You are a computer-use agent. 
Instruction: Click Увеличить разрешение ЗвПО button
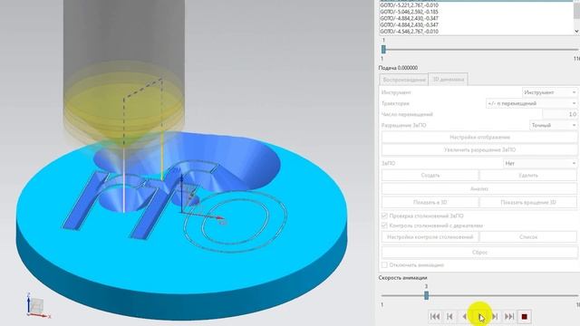(x=479, y=149)
